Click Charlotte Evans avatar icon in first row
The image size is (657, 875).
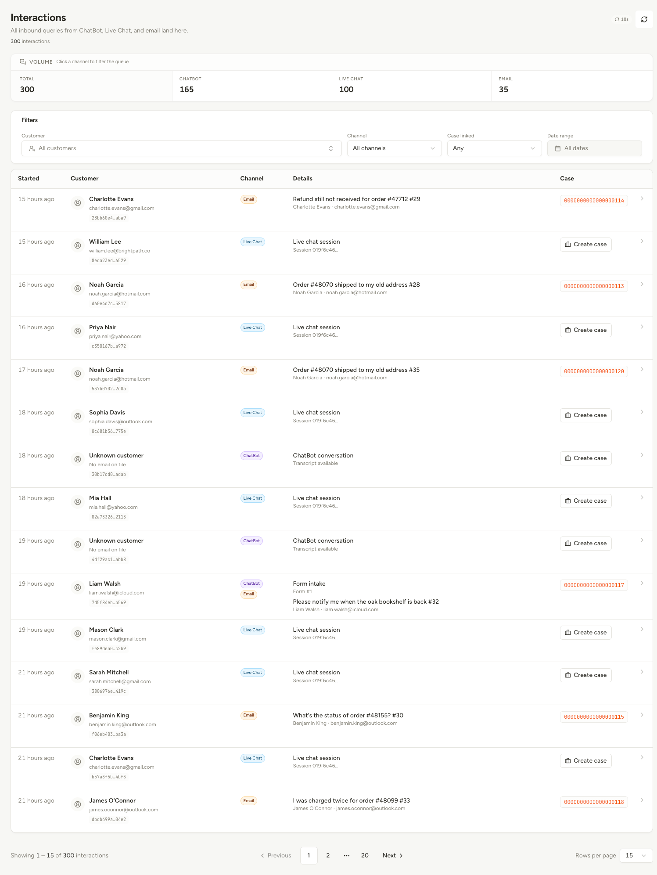click(x=78, y=203)
